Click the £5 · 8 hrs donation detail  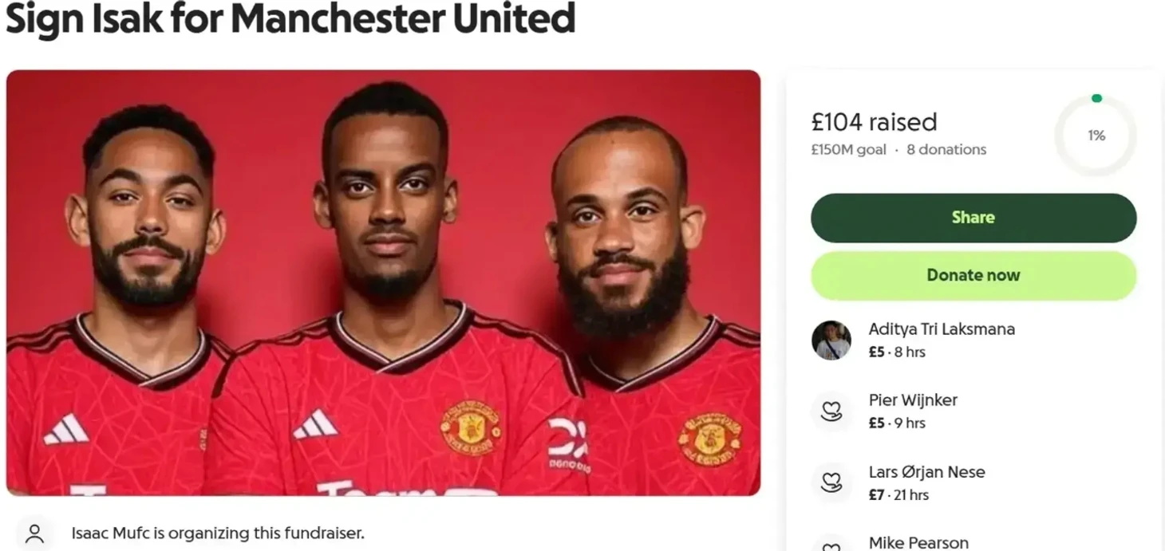coord(897,352)
